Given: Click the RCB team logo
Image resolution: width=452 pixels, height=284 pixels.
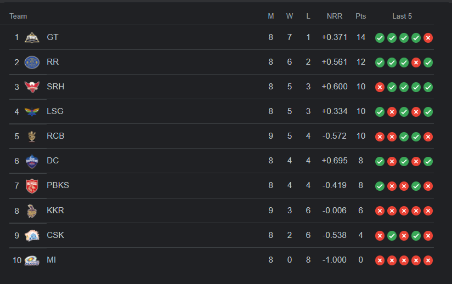Looking at the screenshot, I should pyautogui.click(x=32, y=136).
